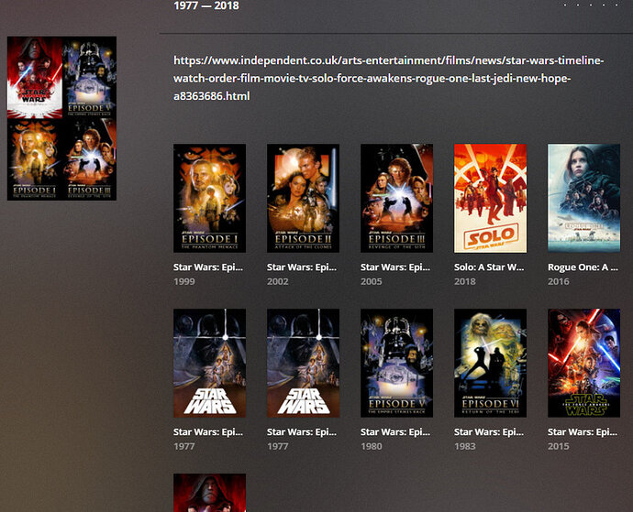The image size is (633, 512).
Task: Open the 'Star Wars: Epi...' title dated 1983
Action: tap(489, 432)
